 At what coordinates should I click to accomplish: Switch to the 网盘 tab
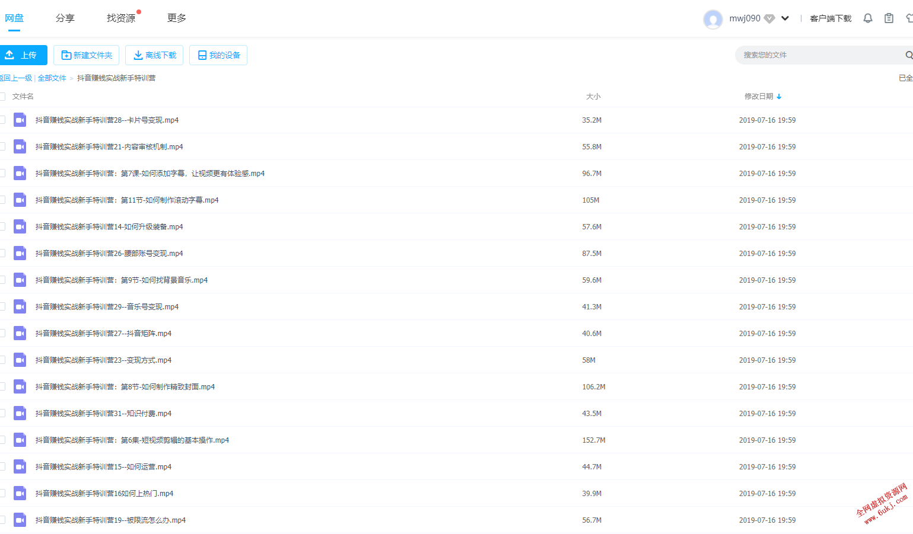[x=14, y=18]
